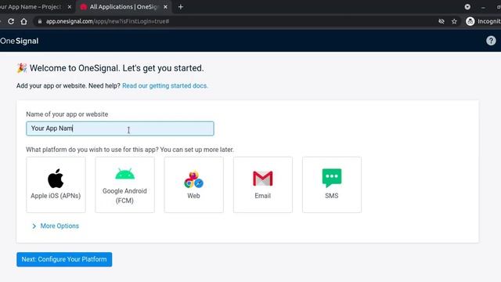
Task: Select the Email platform card
Action: tap(263, 185)
